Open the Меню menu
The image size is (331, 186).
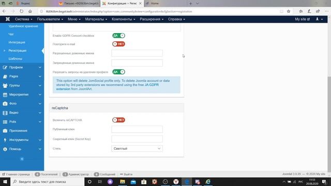[x=74, y=19]
